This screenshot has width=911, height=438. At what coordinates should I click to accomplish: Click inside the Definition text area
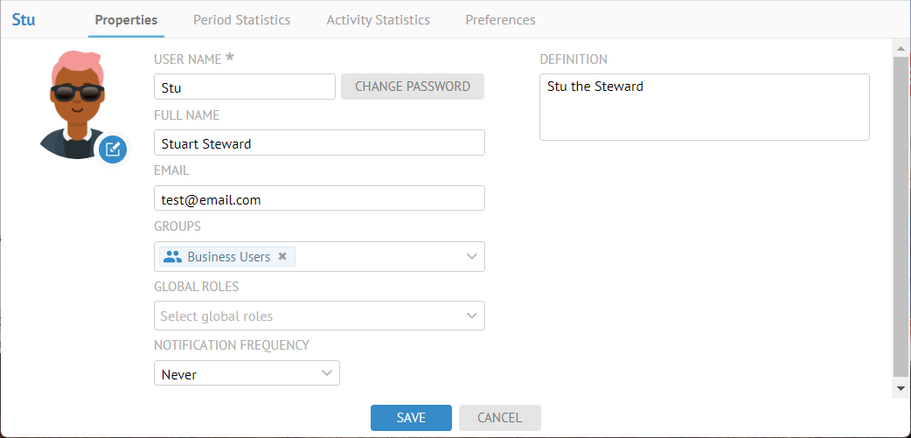[x=704, y=108]
